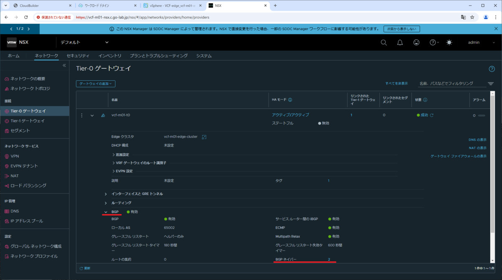The width and height of the screenshot is (502, 280).
Task: Click the BGP ネイバー count 2
Action: [329, 259]
